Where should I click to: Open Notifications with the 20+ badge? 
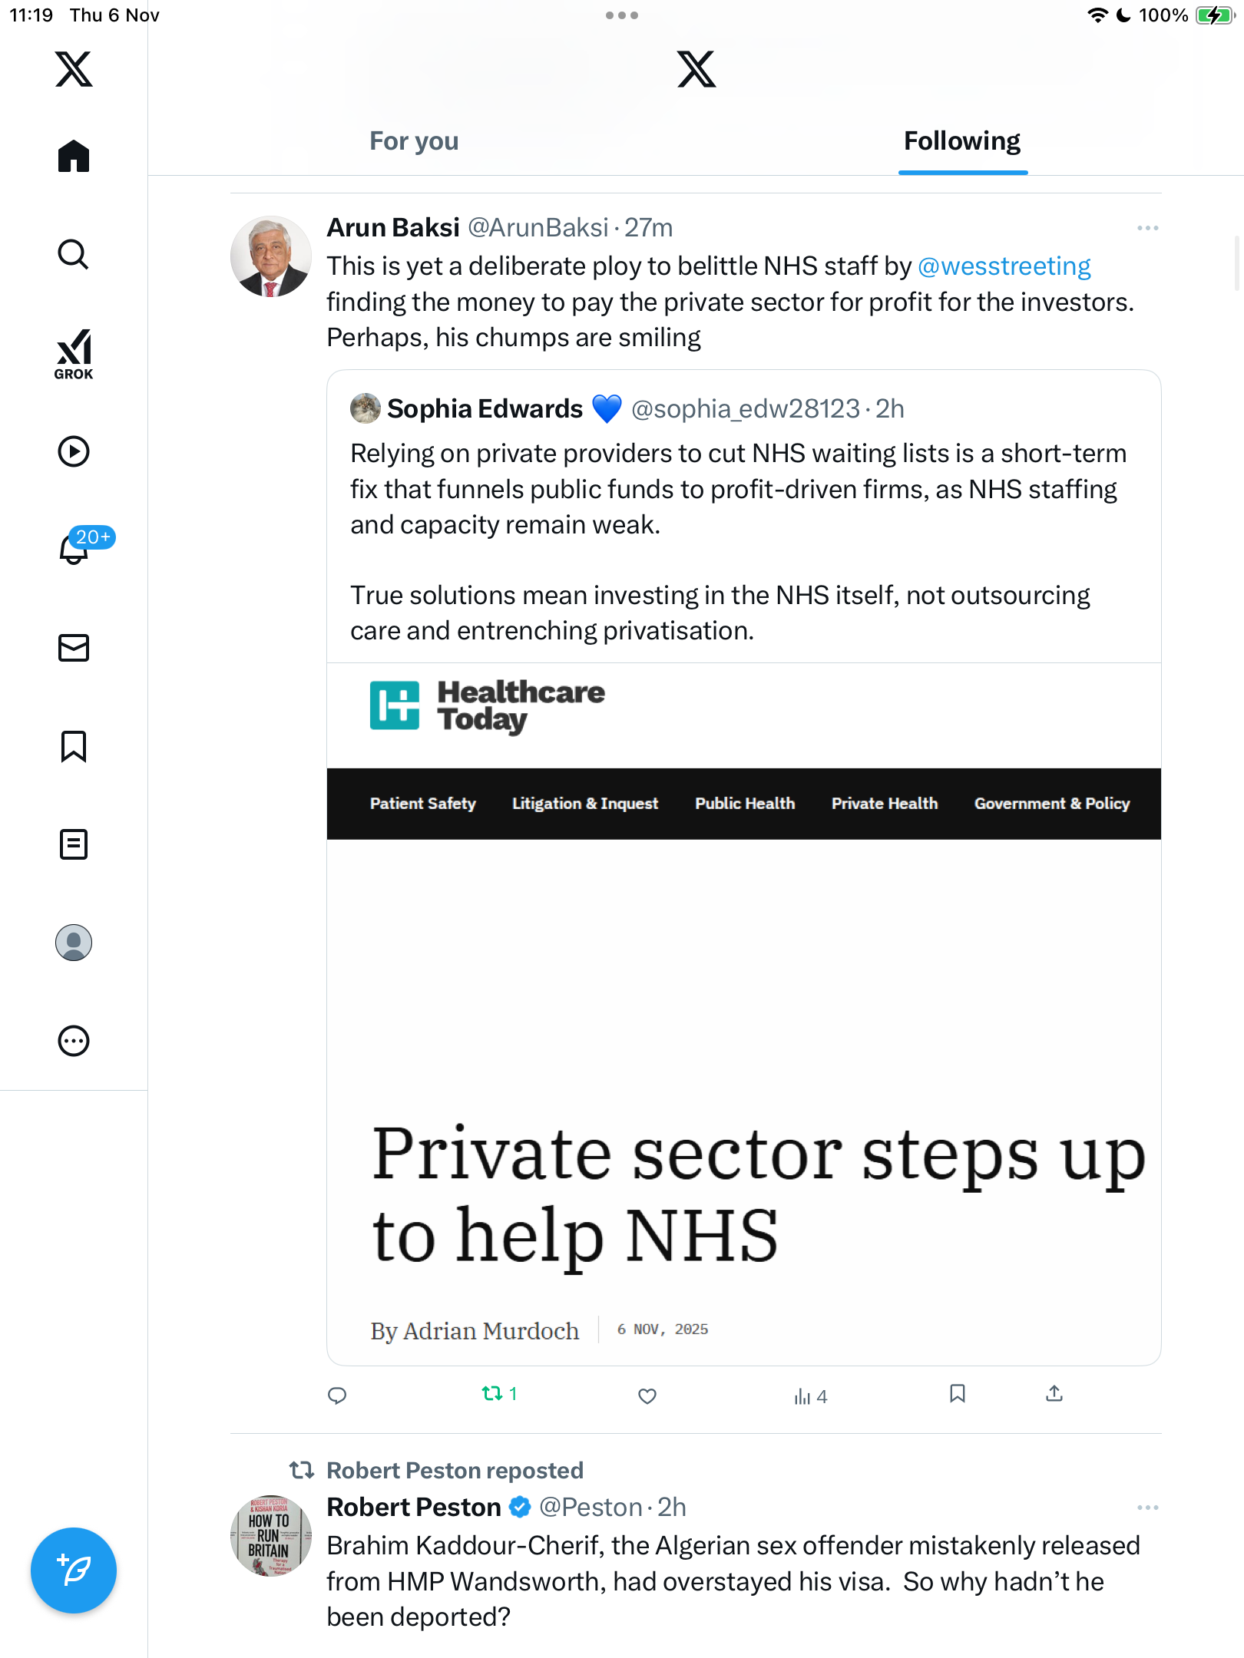[75, 549]
